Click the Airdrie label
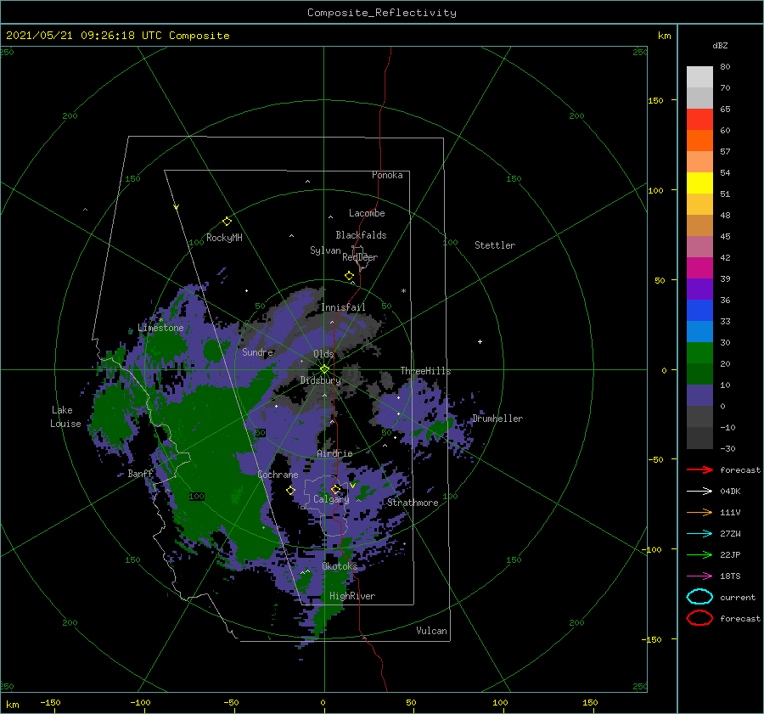 [x=334, y=453]
